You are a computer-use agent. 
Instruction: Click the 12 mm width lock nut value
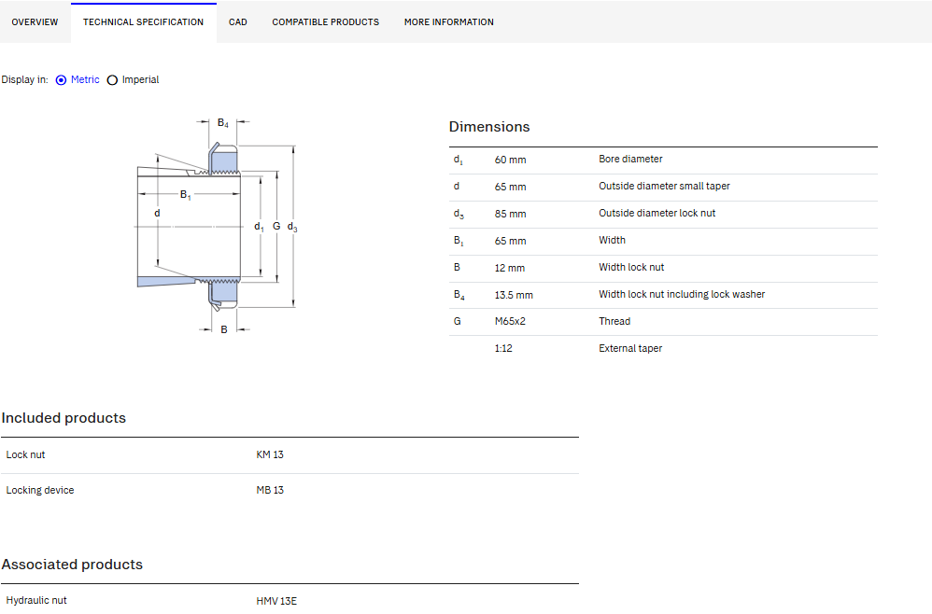[510, 268]
